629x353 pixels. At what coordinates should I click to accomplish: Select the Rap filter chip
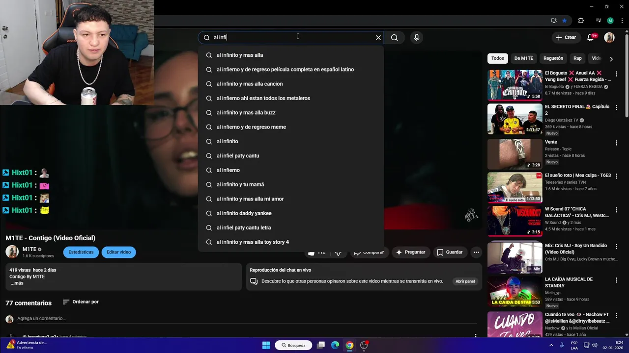coord(577,58)
